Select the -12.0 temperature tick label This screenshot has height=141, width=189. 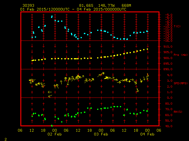(168, 31)
